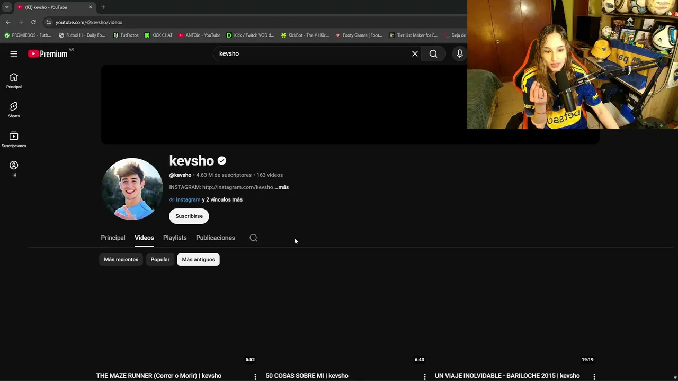The width and height of the screenshot is (678, 381).
Task: Open Shorts in the left sidebar
Action: pos(14,110)
